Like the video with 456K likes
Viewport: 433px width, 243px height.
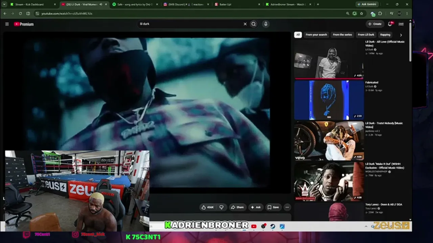[x=207, y=207]
